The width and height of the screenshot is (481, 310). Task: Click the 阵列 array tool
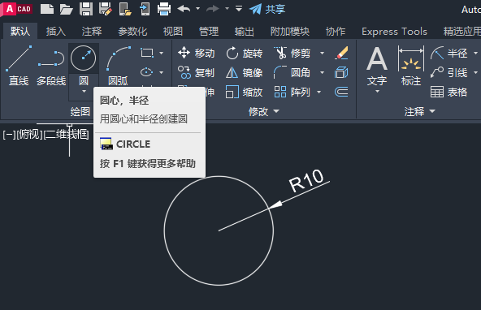292,92
